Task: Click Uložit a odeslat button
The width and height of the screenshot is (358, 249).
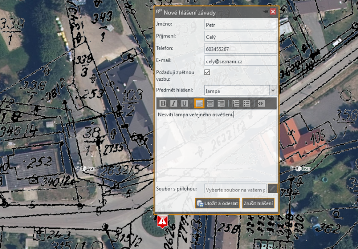Action: 217,203
